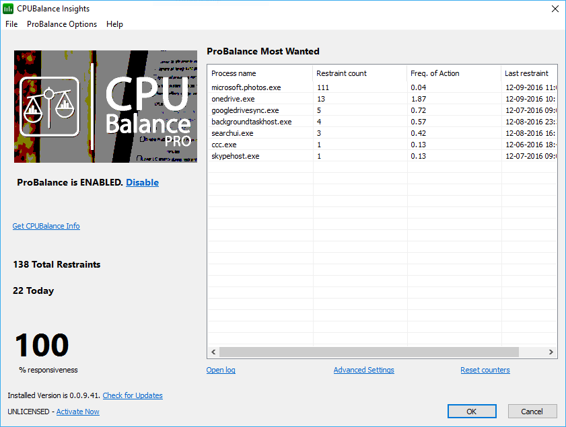Open the ProBalance Options menu

tap(62, 24)
